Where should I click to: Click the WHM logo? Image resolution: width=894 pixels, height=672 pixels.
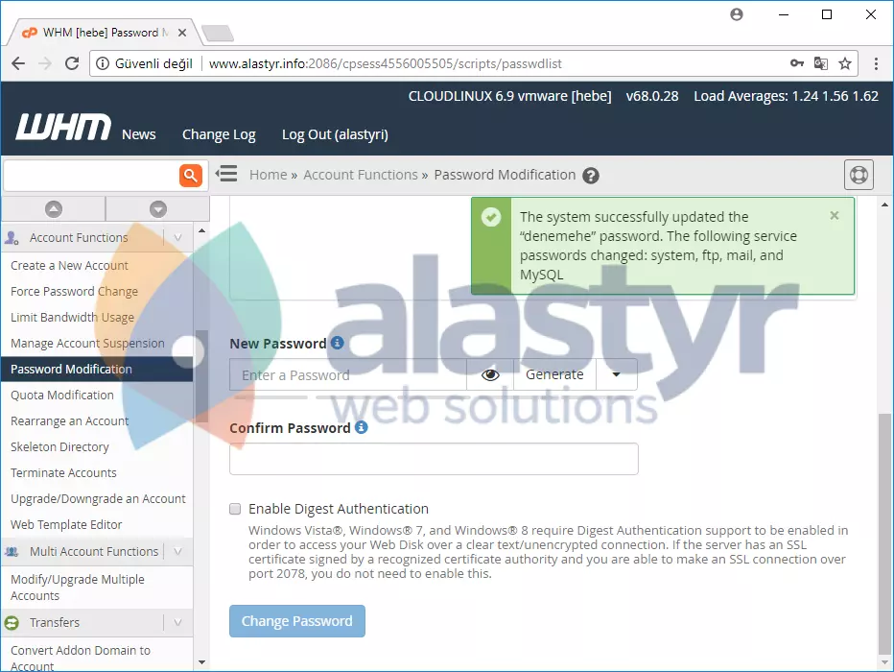tap(63, 126)
